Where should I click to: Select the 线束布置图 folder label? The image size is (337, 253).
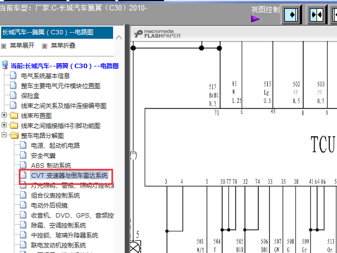pos(36,116)
